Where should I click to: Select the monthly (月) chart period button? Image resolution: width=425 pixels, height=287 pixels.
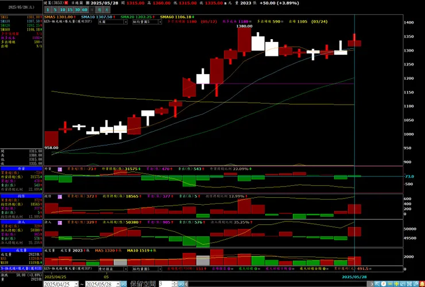(x=107, y=10)
